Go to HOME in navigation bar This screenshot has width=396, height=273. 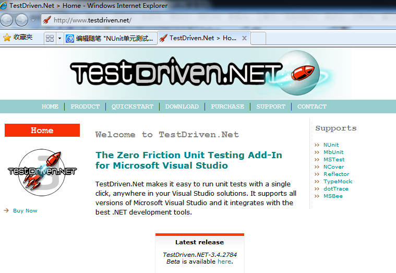50,106
